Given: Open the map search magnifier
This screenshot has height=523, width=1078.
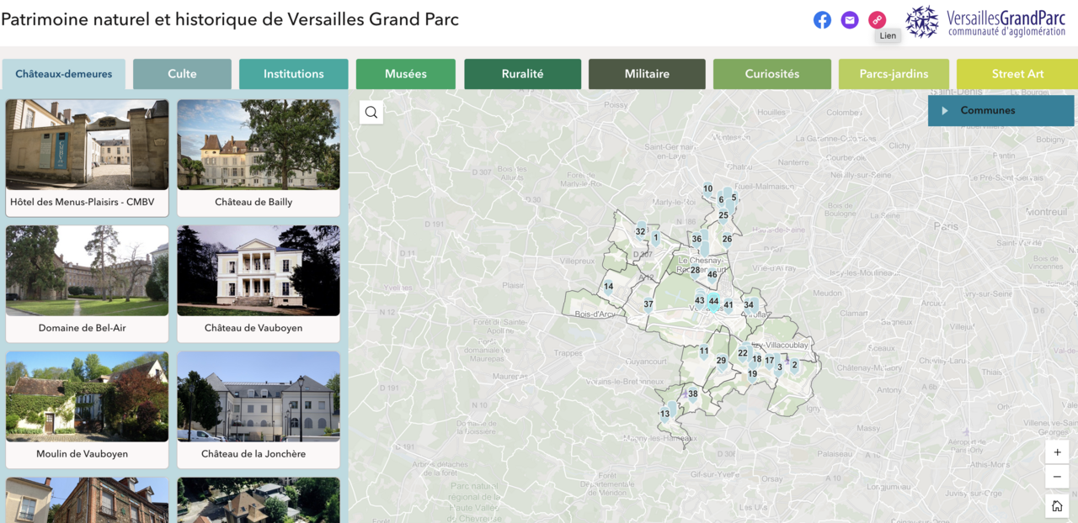Looking at the screenshot, I should click(x=371, y=113).
